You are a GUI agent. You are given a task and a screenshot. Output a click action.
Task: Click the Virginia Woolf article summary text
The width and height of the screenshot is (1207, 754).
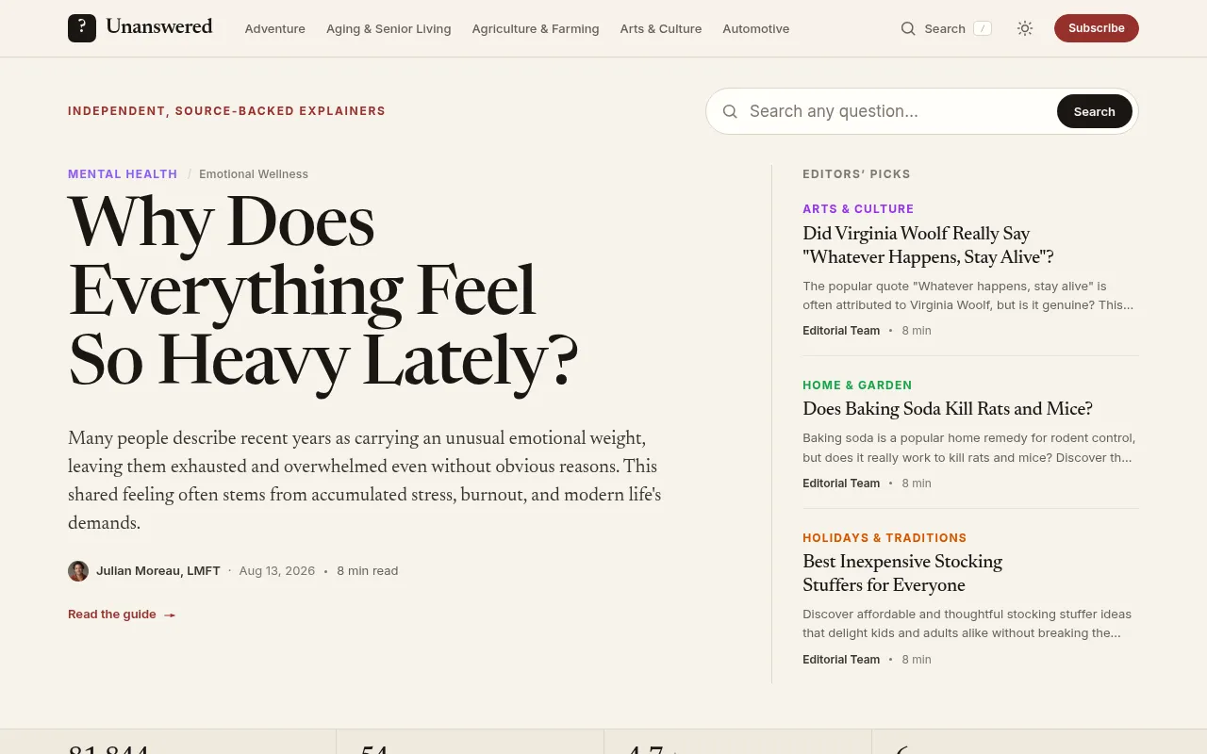968,296
